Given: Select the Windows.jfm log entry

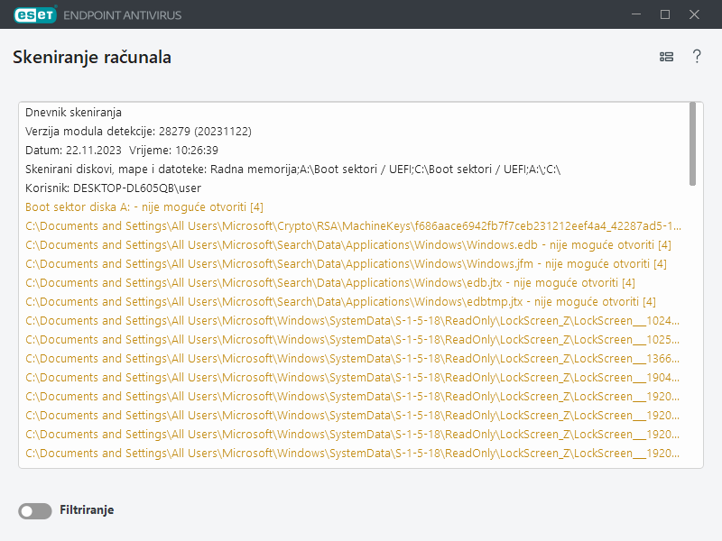Looking at the screenshot, I should (346, 264).
